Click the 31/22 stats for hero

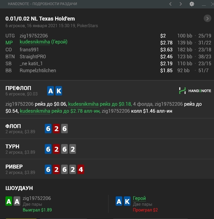[x=205, y=43]
